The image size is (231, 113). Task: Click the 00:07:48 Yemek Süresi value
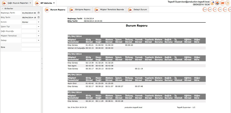tap(139, 86)
